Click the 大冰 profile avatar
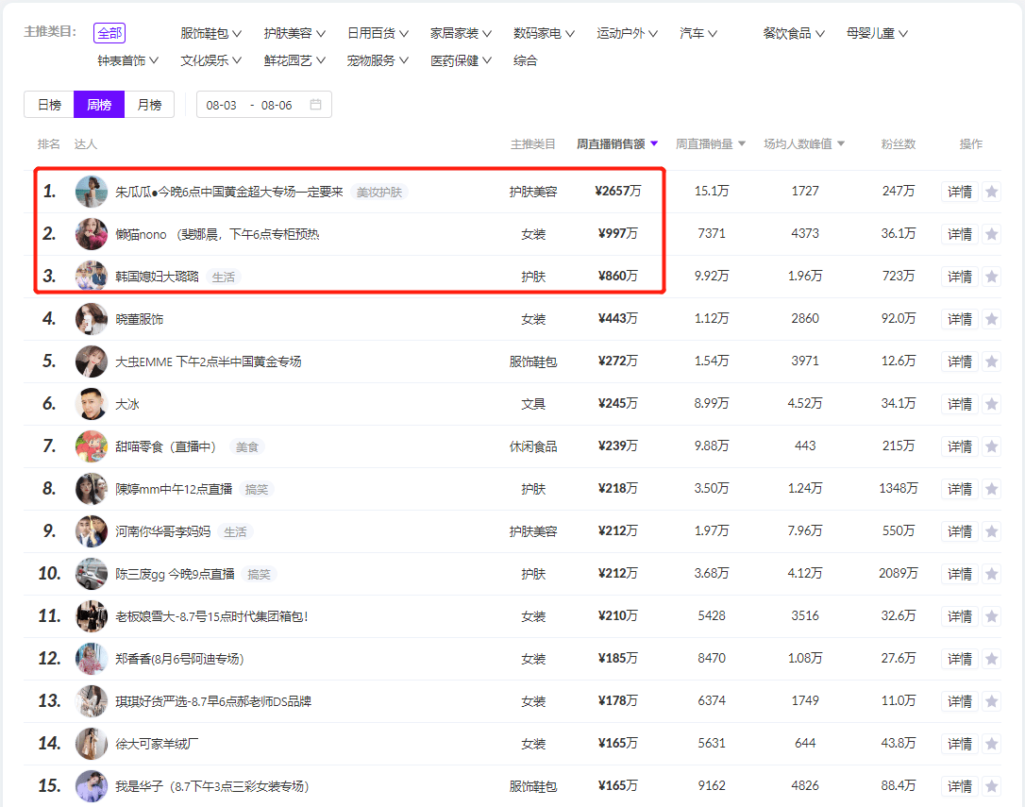This screenshot has height=807, width=1025. point(92,404)
